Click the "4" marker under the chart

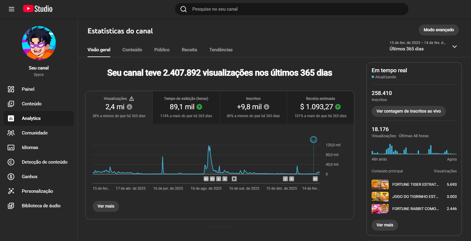pos(292,179)
